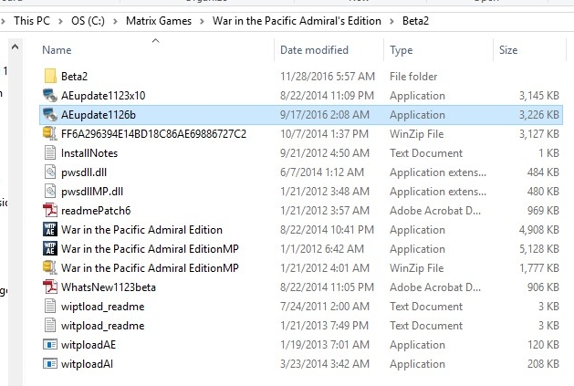Expand chevron after War in the Pacific Admiral's Edition
Screen dimensions: 574x386
[x=391, y=21]
